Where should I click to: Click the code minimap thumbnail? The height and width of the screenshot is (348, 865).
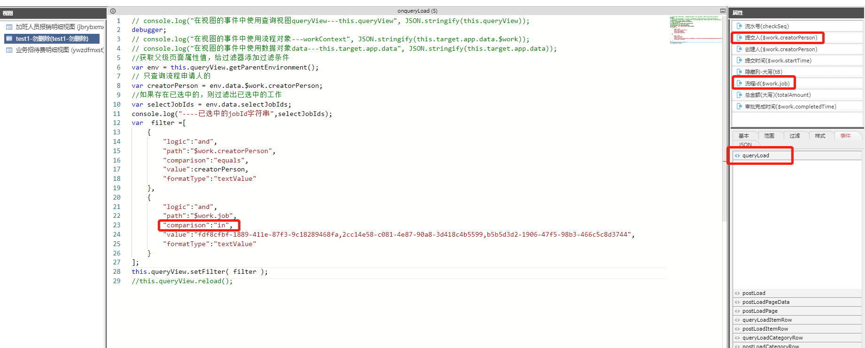pyautogui.click(x=695, y=30)
